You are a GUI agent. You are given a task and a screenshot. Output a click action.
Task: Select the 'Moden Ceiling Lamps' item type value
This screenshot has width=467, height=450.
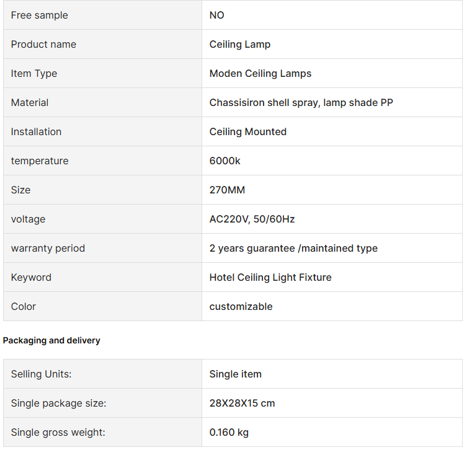pos(260,73)
